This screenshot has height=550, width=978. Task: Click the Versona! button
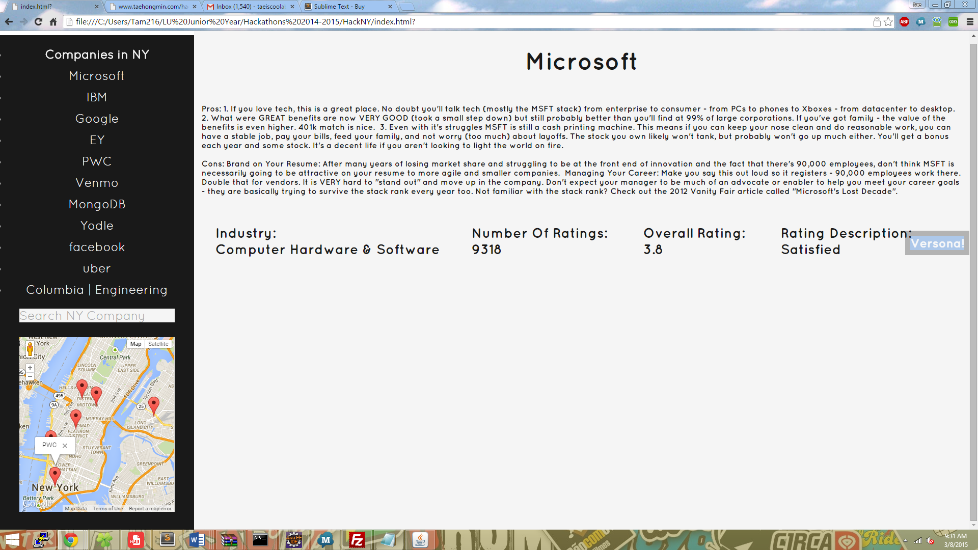[937, 243]
